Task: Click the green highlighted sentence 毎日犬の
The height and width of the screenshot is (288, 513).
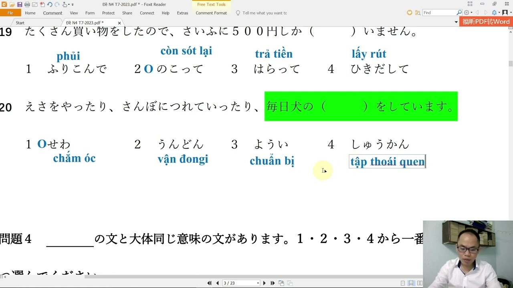Action: [361, 106]
